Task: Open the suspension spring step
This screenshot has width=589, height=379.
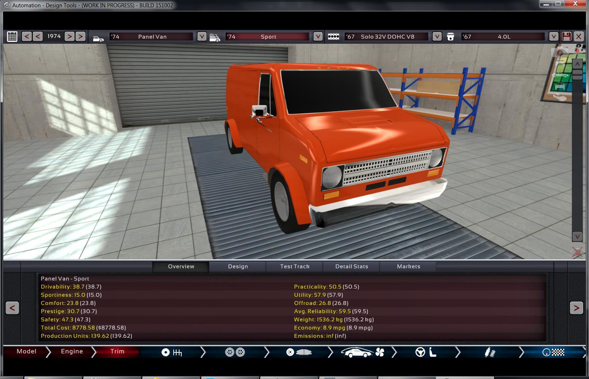Action: pos(490,352)
